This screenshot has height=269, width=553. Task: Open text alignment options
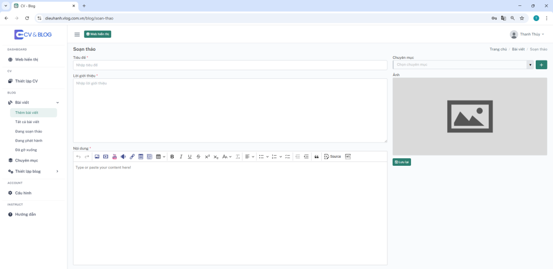click(249, 157)
